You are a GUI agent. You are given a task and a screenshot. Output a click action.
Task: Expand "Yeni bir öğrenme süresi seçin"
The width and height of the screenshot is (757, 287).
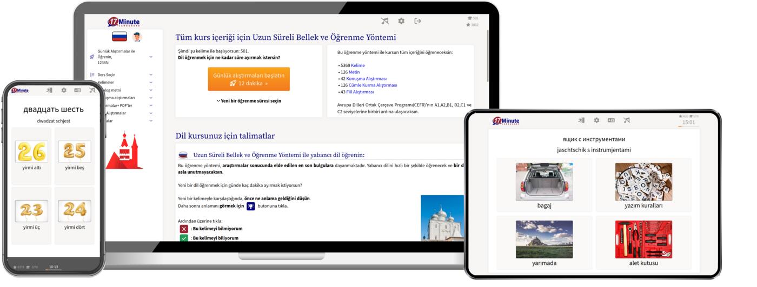click(x=249, y=101)
